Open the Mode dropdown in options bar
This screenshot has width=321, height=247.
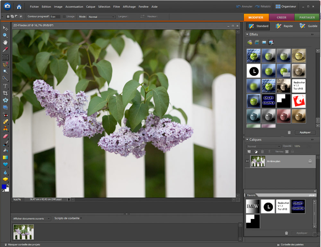tap(101, 17)
